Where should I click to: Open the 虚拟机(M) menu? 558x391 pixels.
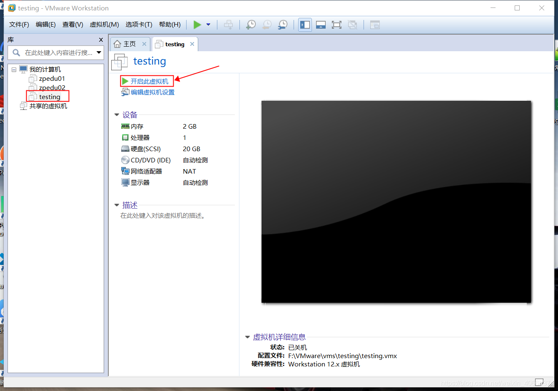click(105, 25)
